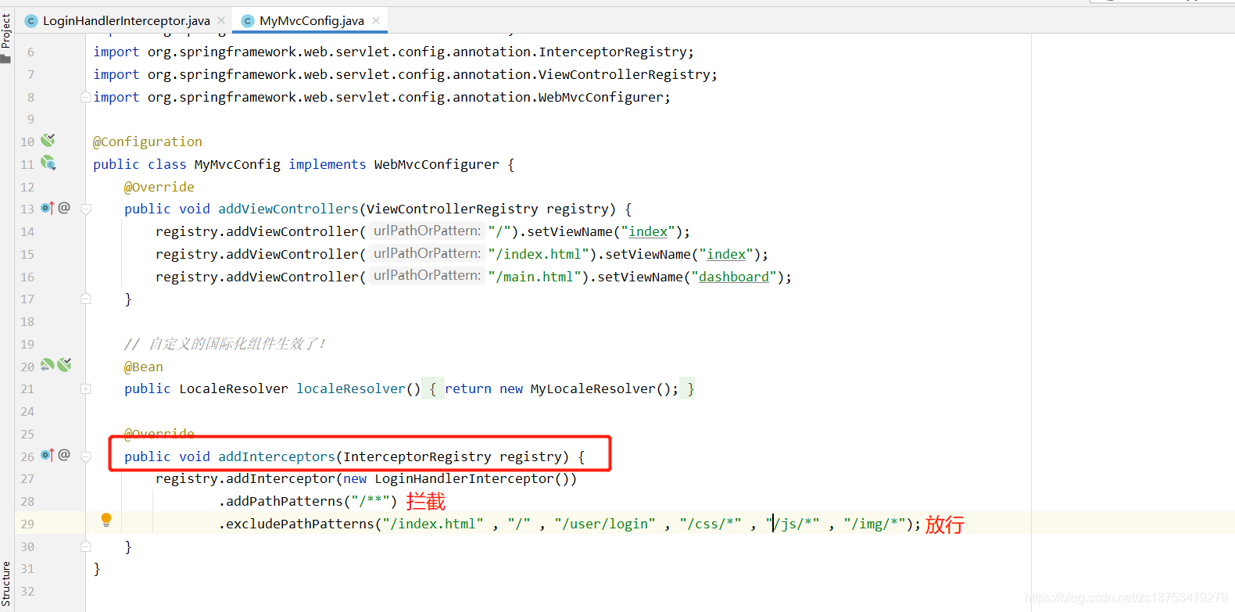Click line number 29 in the gutter
This screenshot has width=1235, height=612.
click(x=27, y=524)
